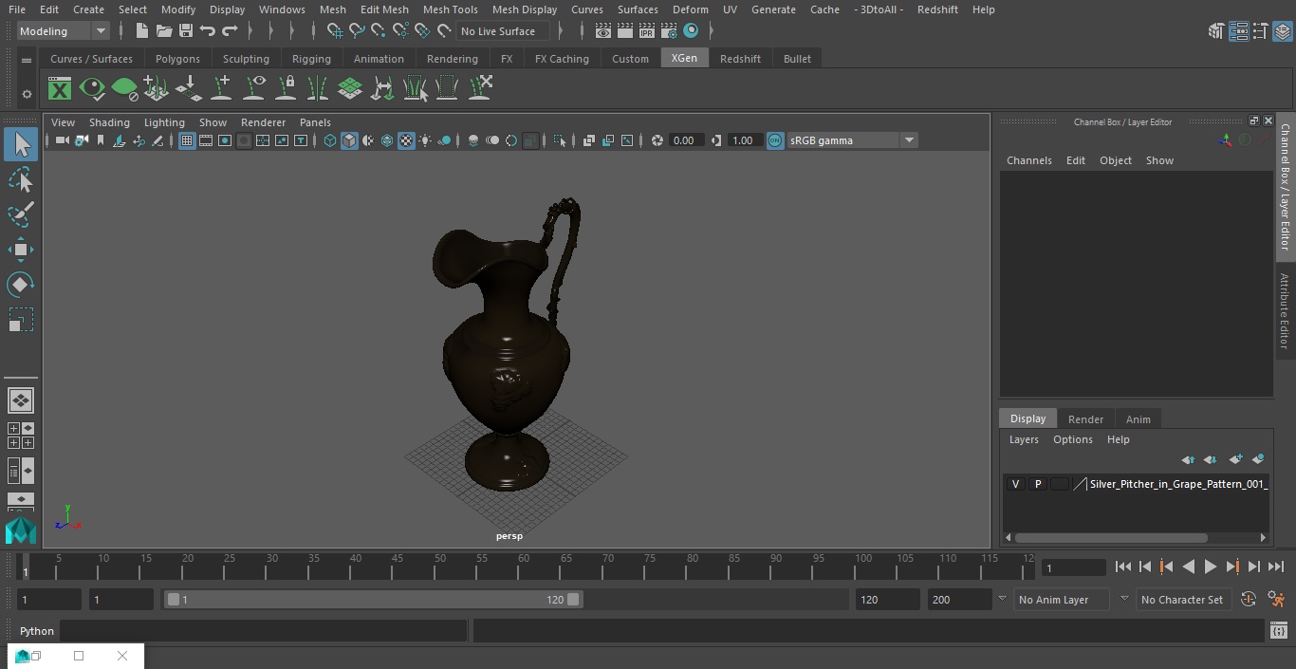Click the shelf settings gear icon

coord(27,94)
